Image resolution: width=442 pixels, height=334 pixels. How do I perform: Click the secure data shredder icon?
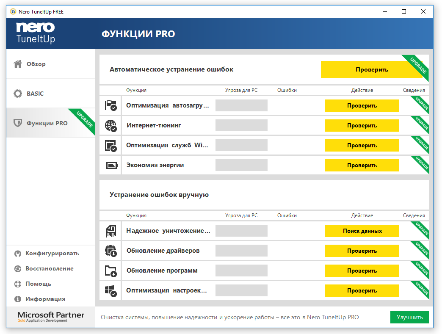pyautogui.click(x=111, y=231)
